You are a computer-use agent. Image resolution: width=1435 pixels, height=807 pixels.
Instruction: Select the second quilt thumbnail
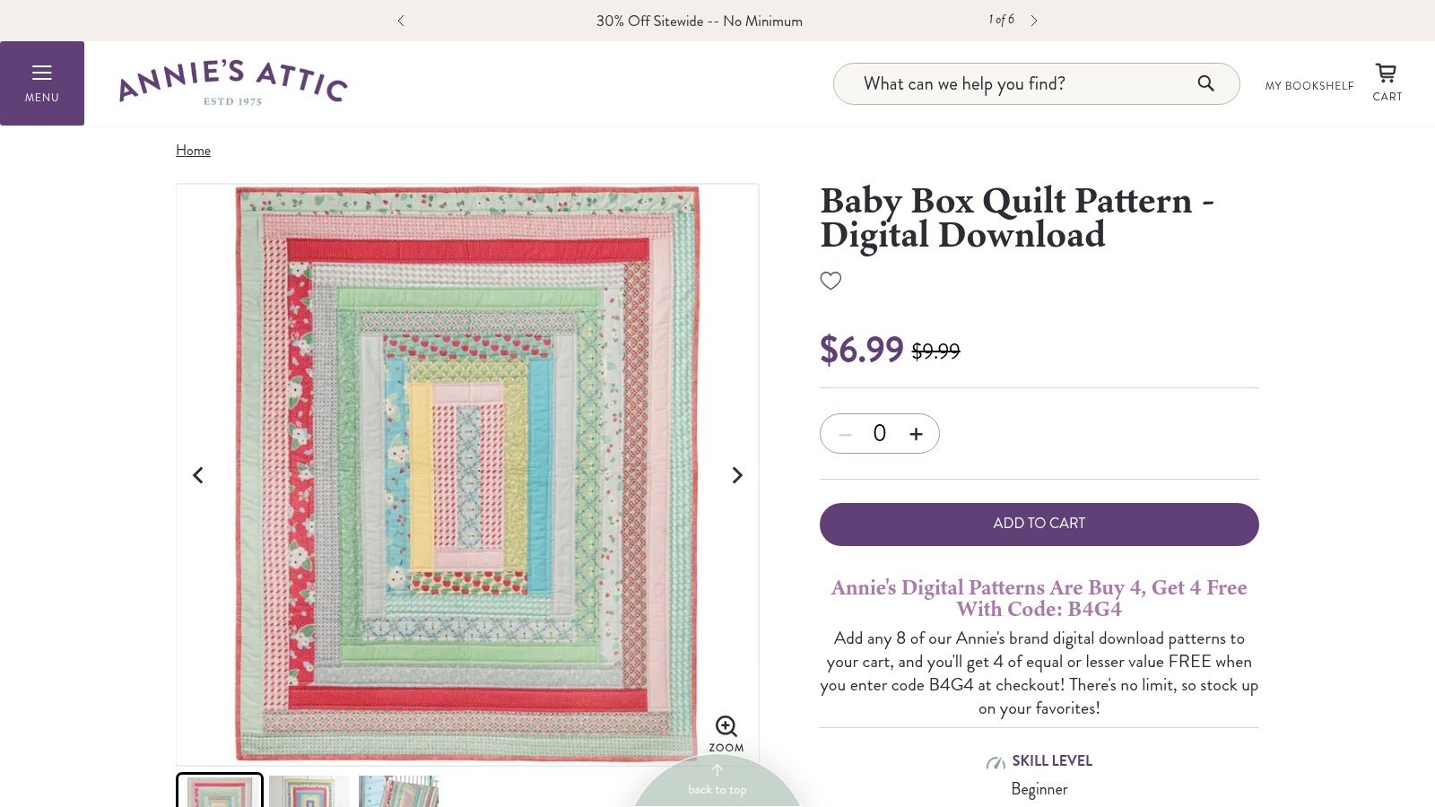[309, 791]
